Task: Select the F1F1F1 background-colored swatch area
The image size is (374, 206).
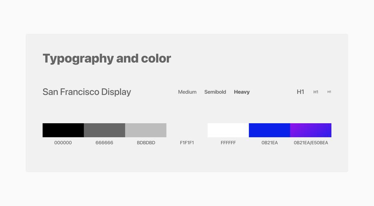Action: [187, 130]
